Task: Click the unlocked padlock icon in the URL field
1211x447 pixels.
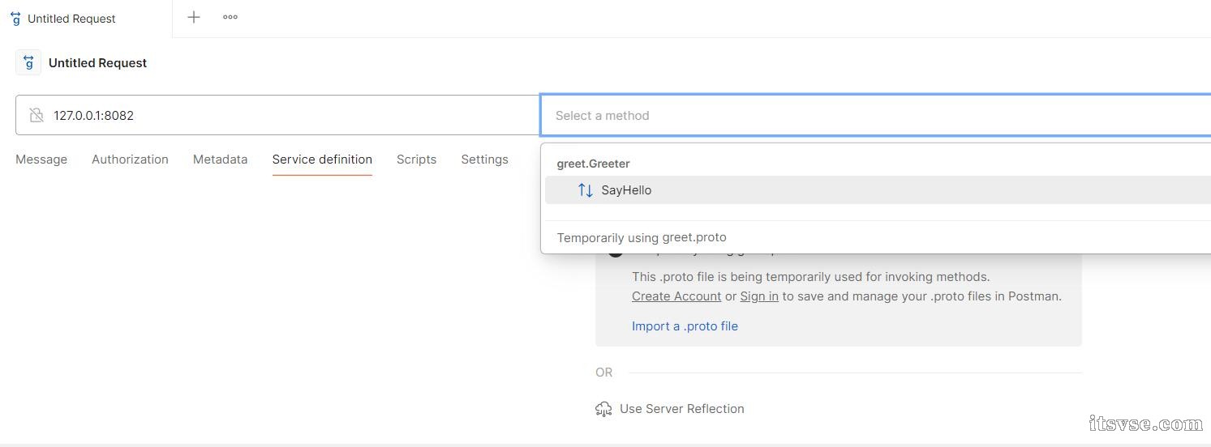Action: [x=37, y=115]
